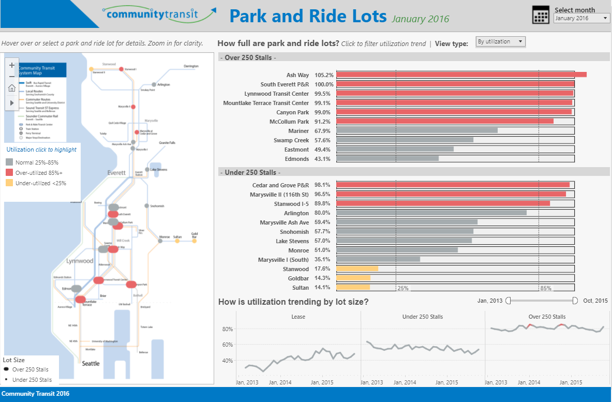Select the Ash Way park and ride marker
Screen dimensions: 612x402
pyautogui.click(x=113, y=249)
